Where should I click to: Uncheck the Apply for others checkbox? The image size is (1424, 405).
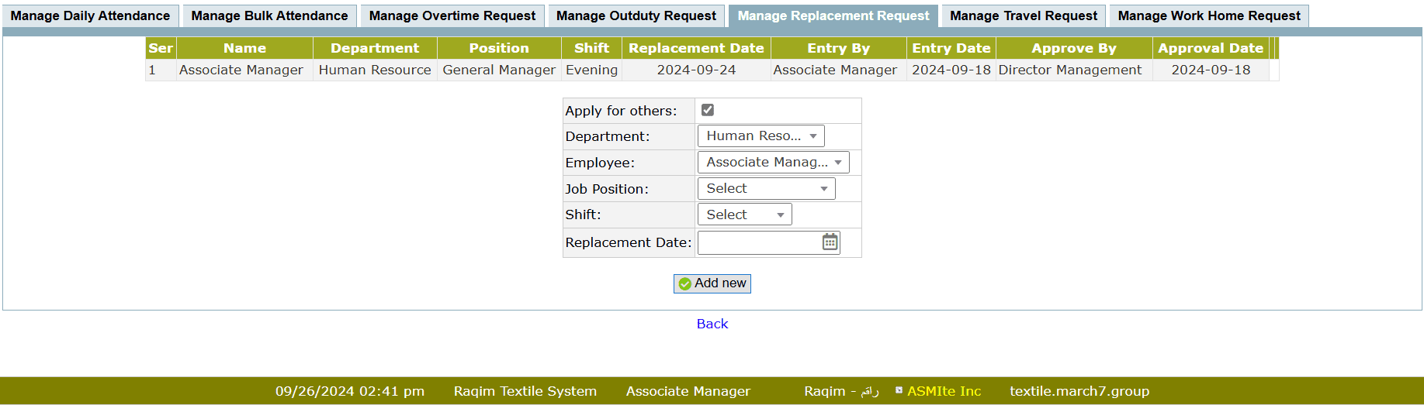pyautogui.click(x=708, y=110)
